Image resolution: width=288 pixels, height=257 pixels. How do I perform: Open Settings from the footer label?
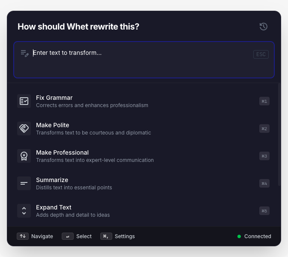[125, 236]
